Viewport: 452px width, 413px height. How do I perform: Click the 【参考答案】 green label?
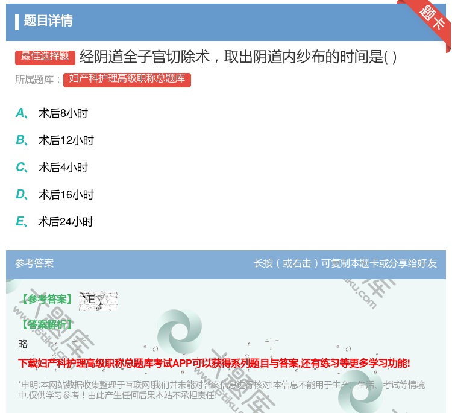click(x=46, y=300)
